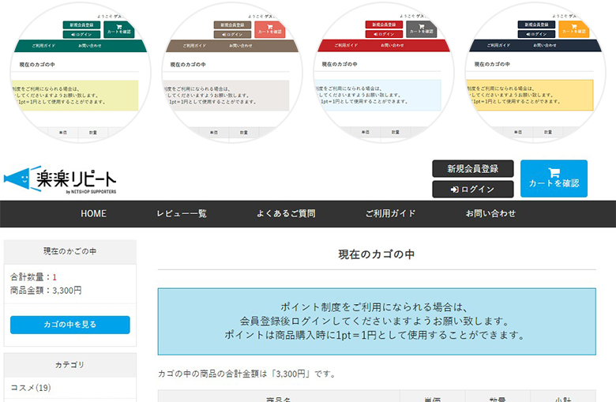
Task: Open cart via blue カートを確認 button
Action: [554, 178]
